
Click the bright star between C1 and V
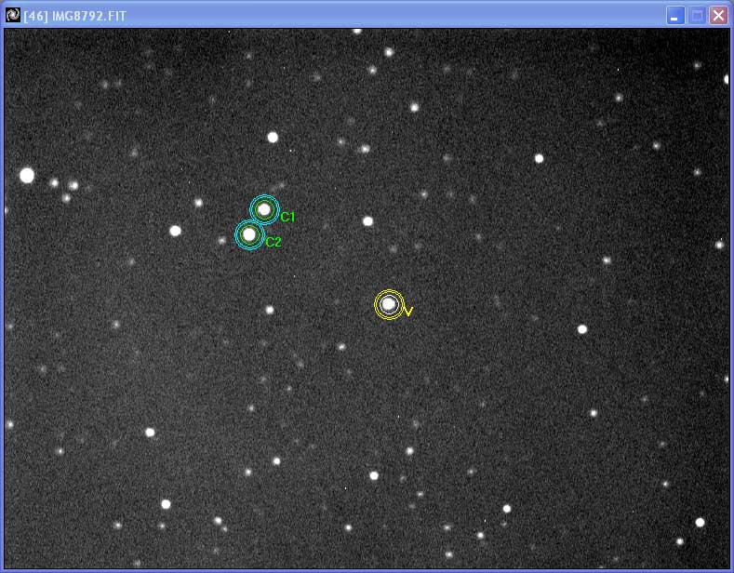(367, 221)
